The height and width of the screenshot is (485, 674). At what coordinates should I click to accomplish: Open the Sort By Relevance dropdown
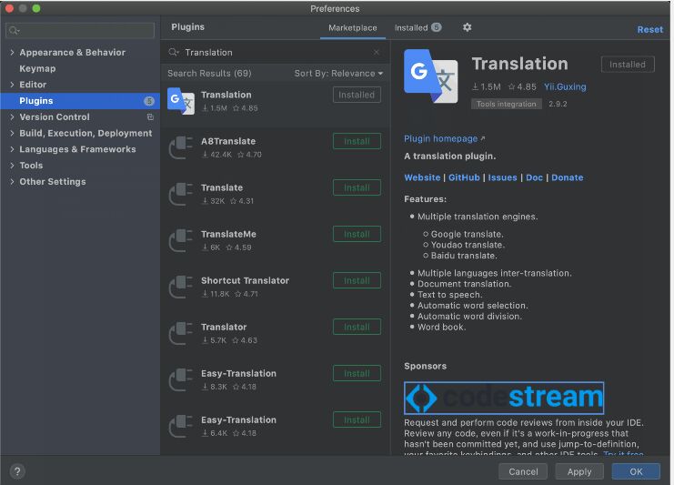(338, 74)
